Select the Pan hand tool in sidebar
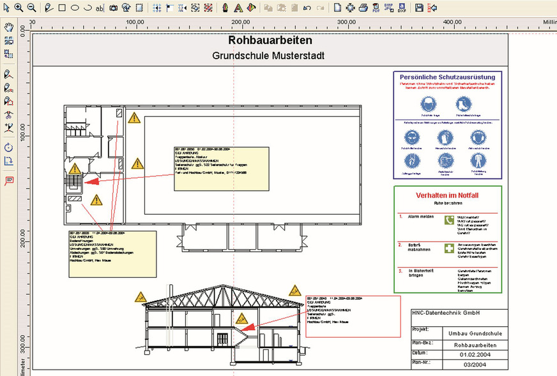The width and height of the screenshot is (557, 376). point(8,26)
